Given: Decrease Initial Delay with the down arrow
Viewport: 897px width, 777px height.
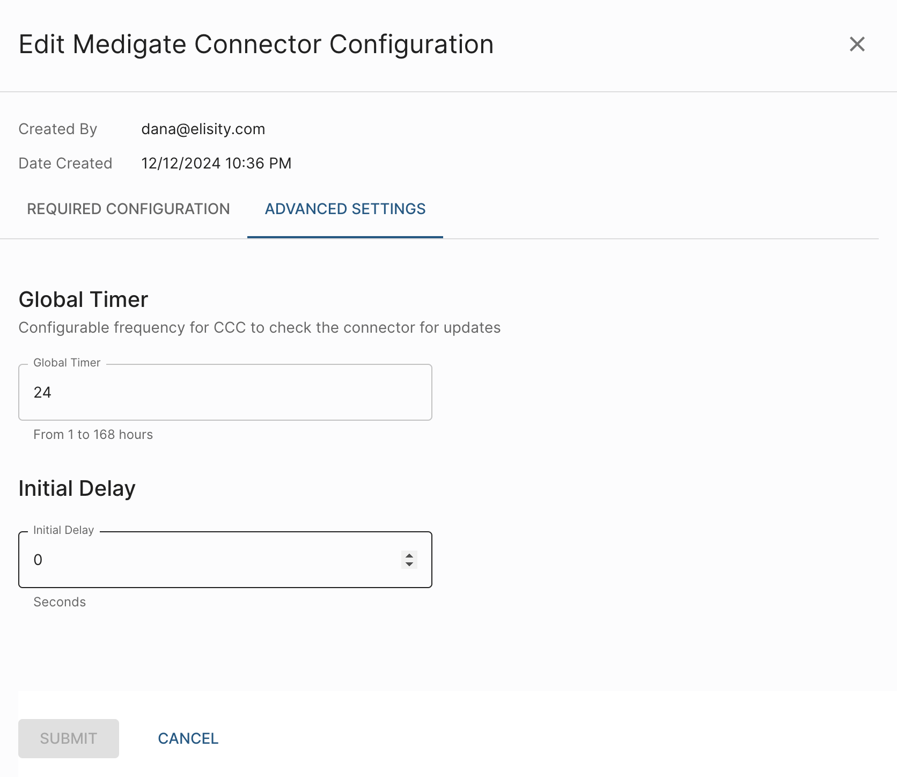Looking at the screenshot, I should [x=409, y=564].
